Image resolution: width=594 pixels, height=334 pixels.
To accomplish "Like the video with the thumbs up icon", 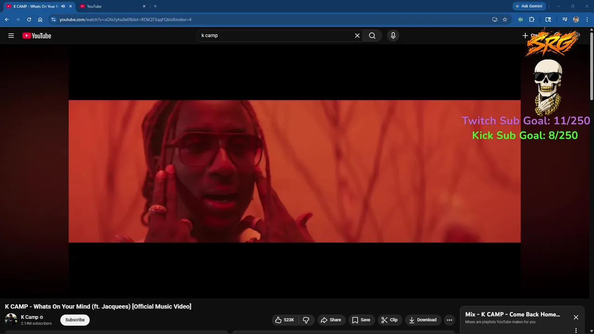I will pos(284,320).
